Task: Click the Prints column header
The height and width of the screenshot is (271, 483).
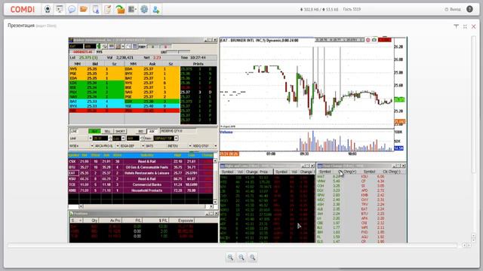Action: 198,64
